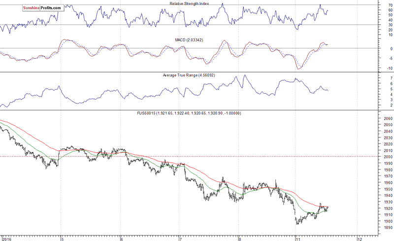Click the 2016 label on date axis
394x241 pixels.
(x=6, y=239)
